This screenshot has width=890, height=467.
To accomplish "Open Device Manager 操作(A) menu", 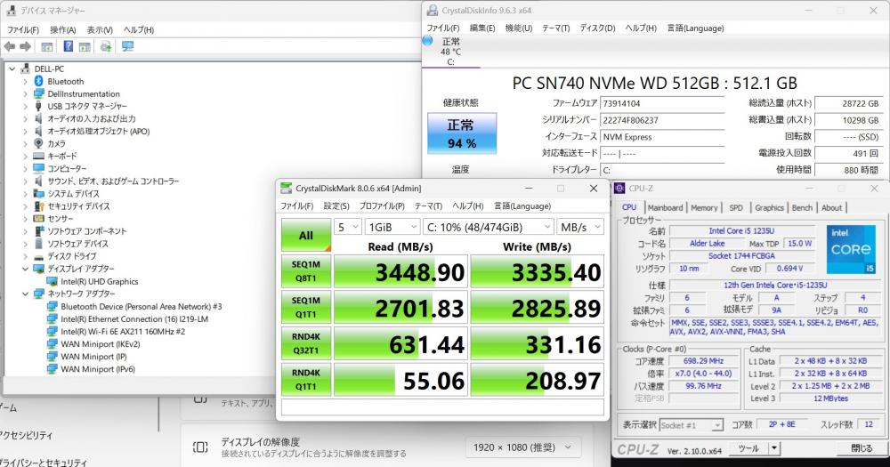I will point(62,29).
